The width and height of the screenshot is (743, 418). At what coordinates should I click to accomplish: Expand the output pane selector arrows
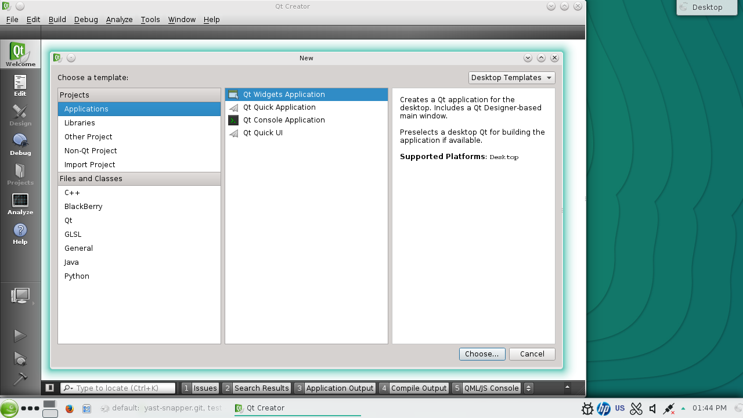point(528,388)
